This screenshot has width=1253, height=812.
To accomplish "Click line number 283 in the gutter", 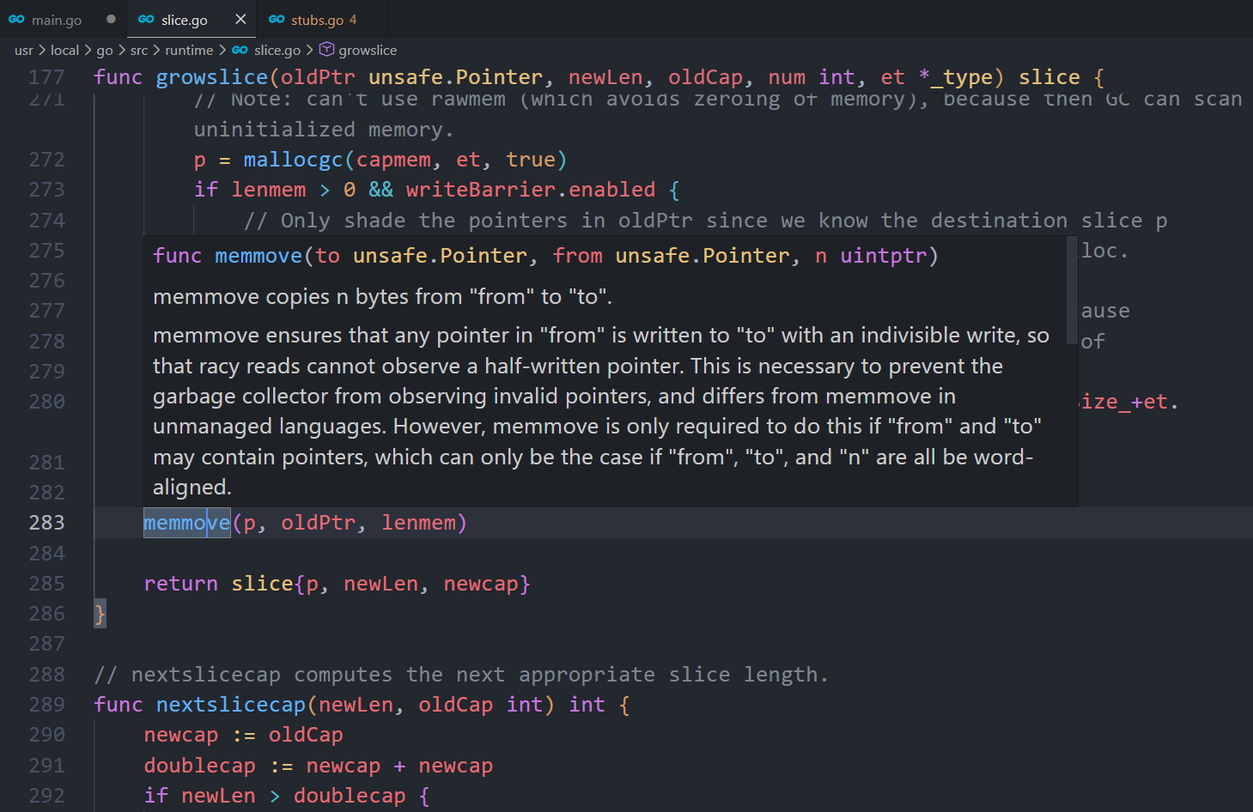I will click(47, 523).
